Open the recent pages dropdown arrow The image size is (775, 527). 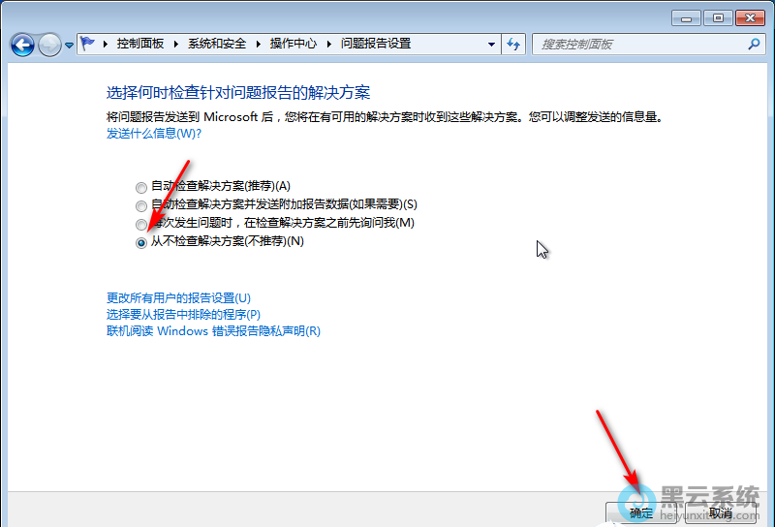tap(69, 46)
